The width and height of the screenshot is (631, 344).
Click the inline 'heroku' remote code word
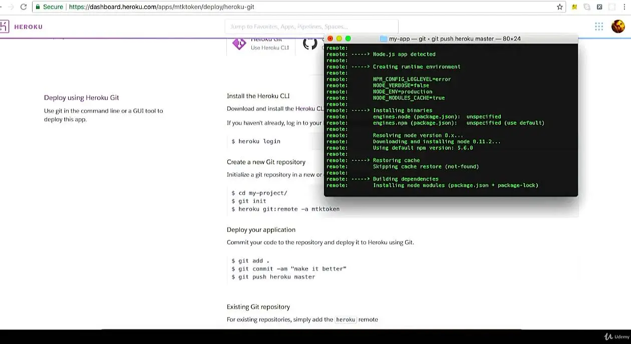click(x=346, y=319)
